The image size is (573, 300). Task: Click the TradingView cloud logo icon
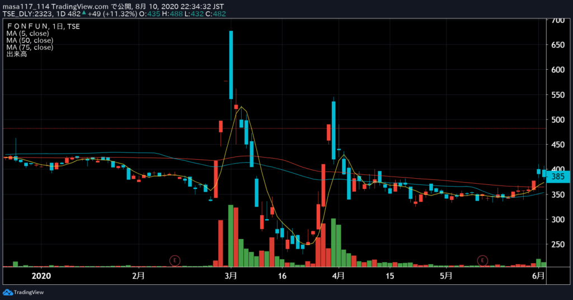coord(8,292)
